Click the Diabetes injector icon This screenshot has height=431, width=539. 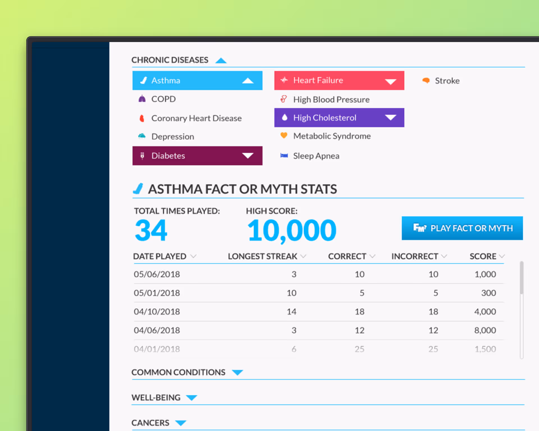(142, 156)
